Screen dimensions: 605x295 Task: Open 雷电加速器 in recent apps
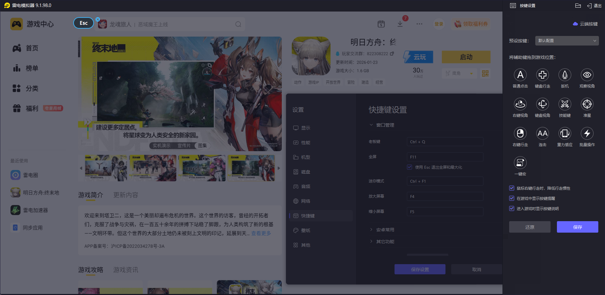[29, 210]
